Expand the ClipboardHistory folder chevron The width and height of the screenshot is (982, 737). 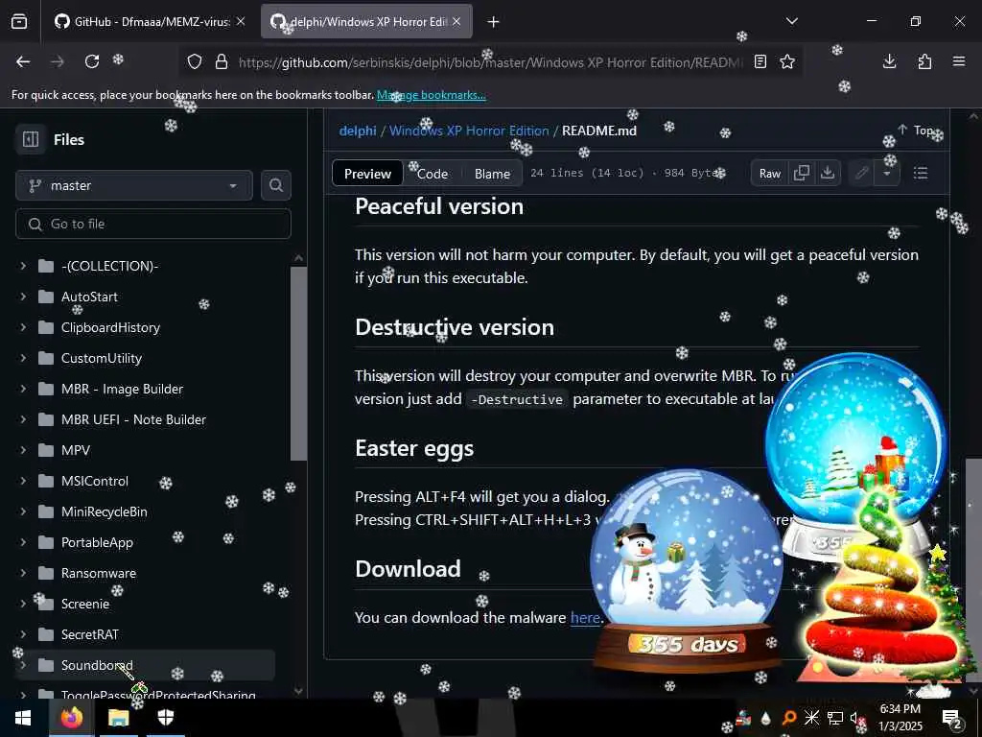pyautogui.click(x=23, y=327)
